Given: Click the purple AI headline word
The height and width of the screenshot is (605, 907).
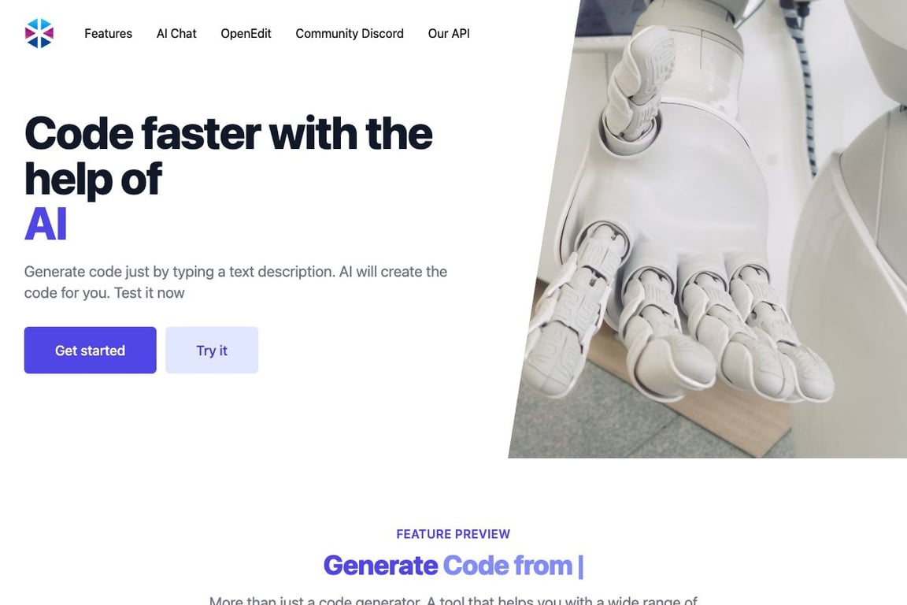Looking at the screenshot, I should pyautogui.click(x=46, y=224).
